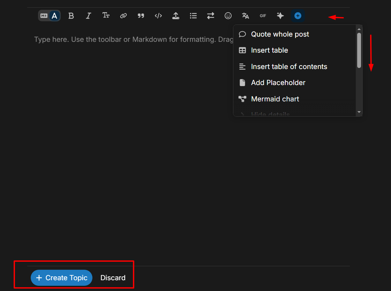Click the lines icon beside Insert table of contents
391x291 pixels.
point(242,67)
